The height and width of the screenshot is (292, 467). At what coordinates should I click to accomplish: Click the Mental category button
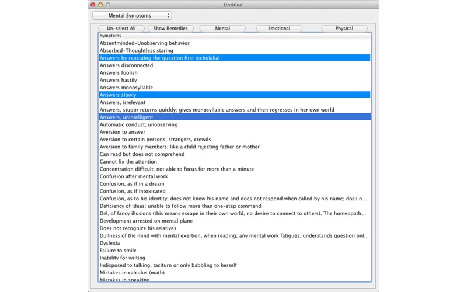(x=222, y=28)
